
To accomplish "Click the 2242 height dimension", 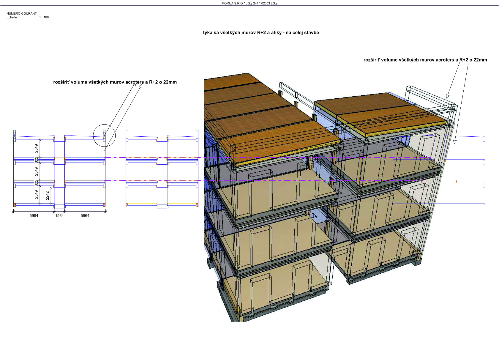I will tap(48, 195).
